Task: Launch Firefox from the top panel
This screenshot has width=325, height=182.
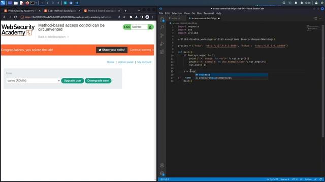Action: (27, 3)
